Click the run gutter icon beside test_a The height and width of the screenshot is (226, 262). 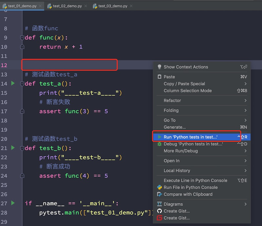point(13,83)
